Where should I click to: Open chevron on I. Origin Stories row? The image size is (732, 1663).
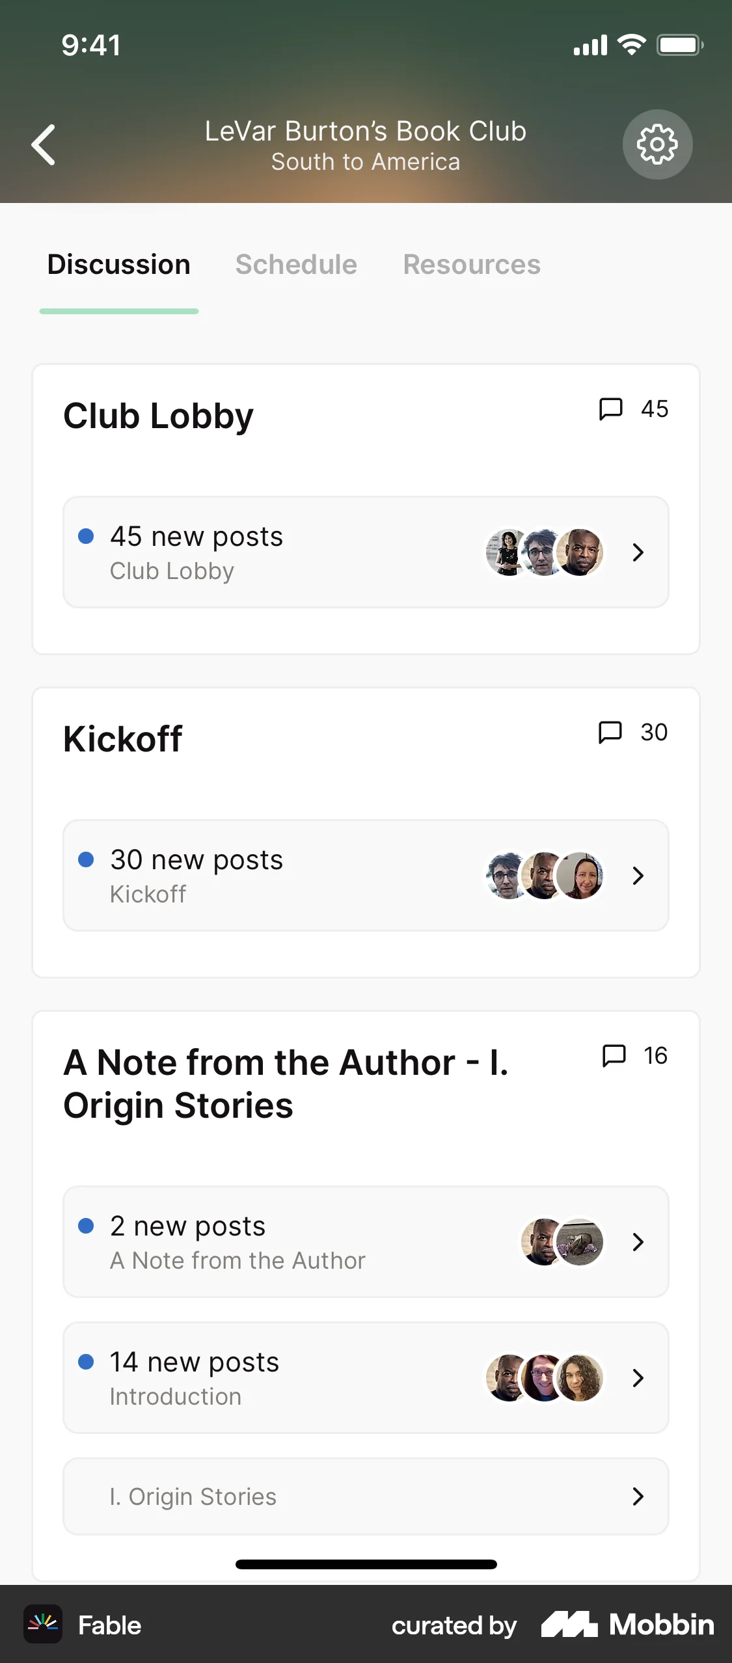(638, 1496)
